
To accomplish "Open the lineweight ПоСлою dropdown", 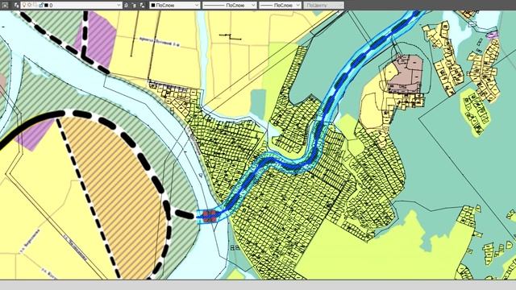I will pos(280,6).
